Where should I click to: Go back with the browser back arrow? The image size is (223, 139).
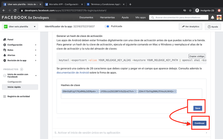tap(4, 10)
